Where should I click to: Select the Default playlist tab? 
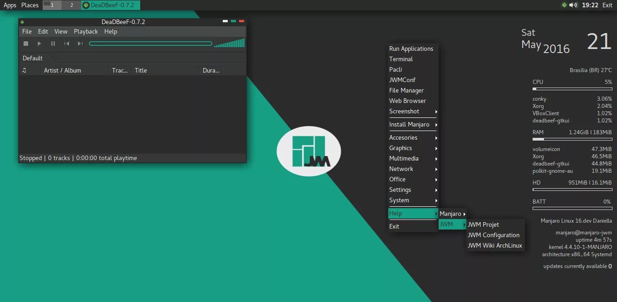click(x=33, y=58)
